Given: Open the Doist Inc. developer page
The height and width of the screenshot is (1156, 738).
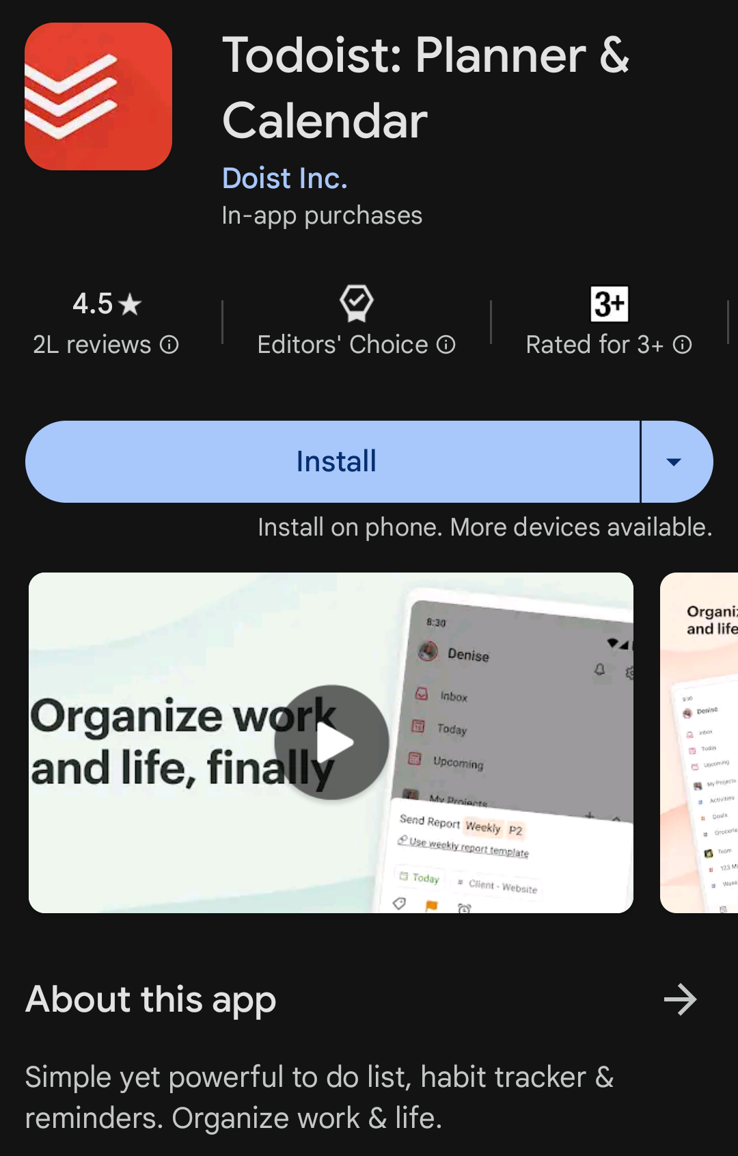Looking at the screenshot, I should tap(285, 179).
